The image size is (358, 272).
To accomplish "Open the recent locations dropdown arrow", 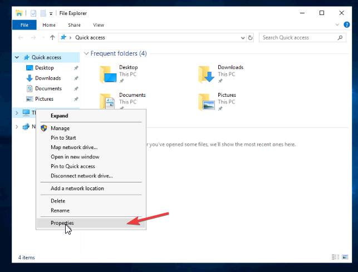I will pos(43,38).
